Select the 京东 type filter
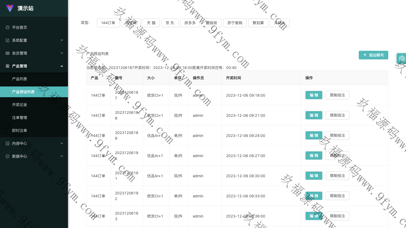This screenshot has width=406, height=228. [x=170, y=23]
